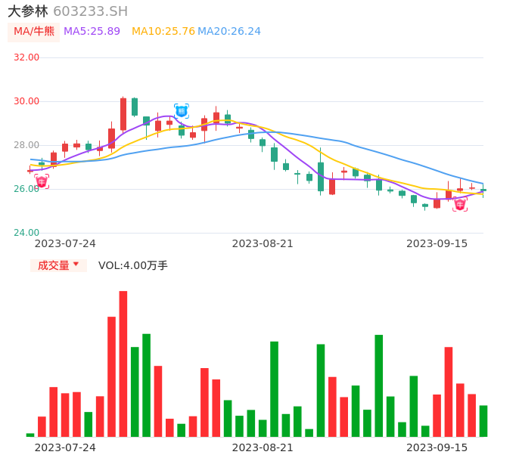Click the pink bull marker near 2023-07-24
Screen dimensions: 519x458
pos(42,181)
